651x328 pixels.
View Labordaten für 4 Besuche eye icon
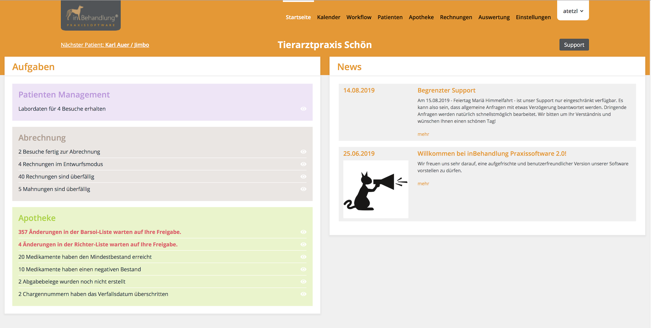(303, 109)
